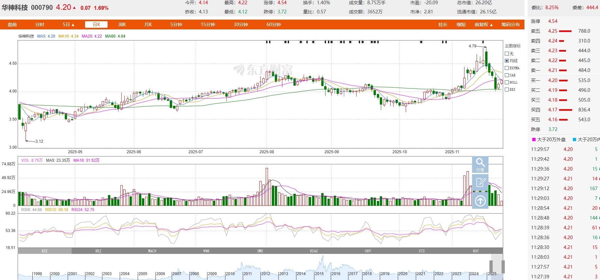Select the RSI indicator tab
Screen dimensions: 600x280
[x=45, y=251]
